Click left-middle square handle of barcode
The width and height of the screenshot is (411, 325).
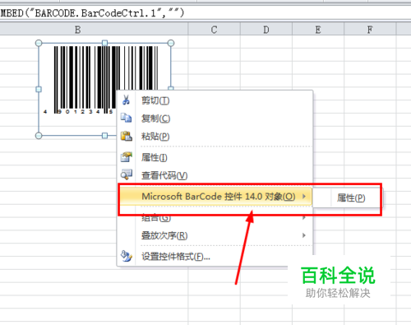39,89
